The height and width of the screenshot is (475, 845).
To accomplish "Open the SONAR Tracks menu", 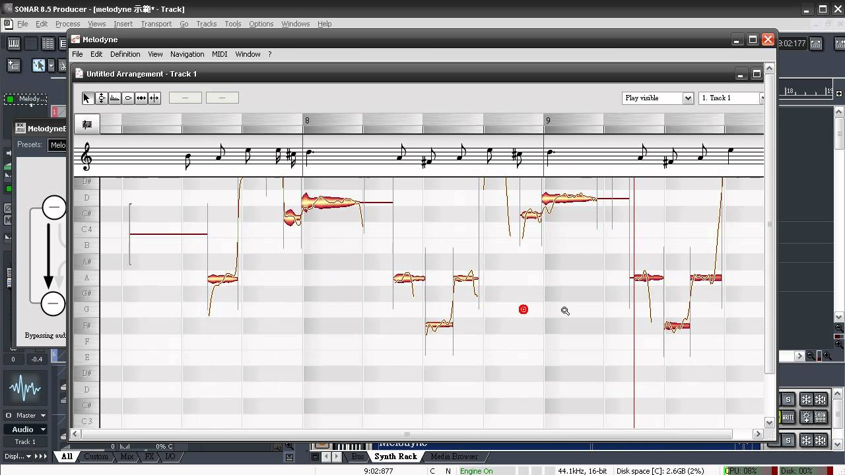I will point(206,24).
